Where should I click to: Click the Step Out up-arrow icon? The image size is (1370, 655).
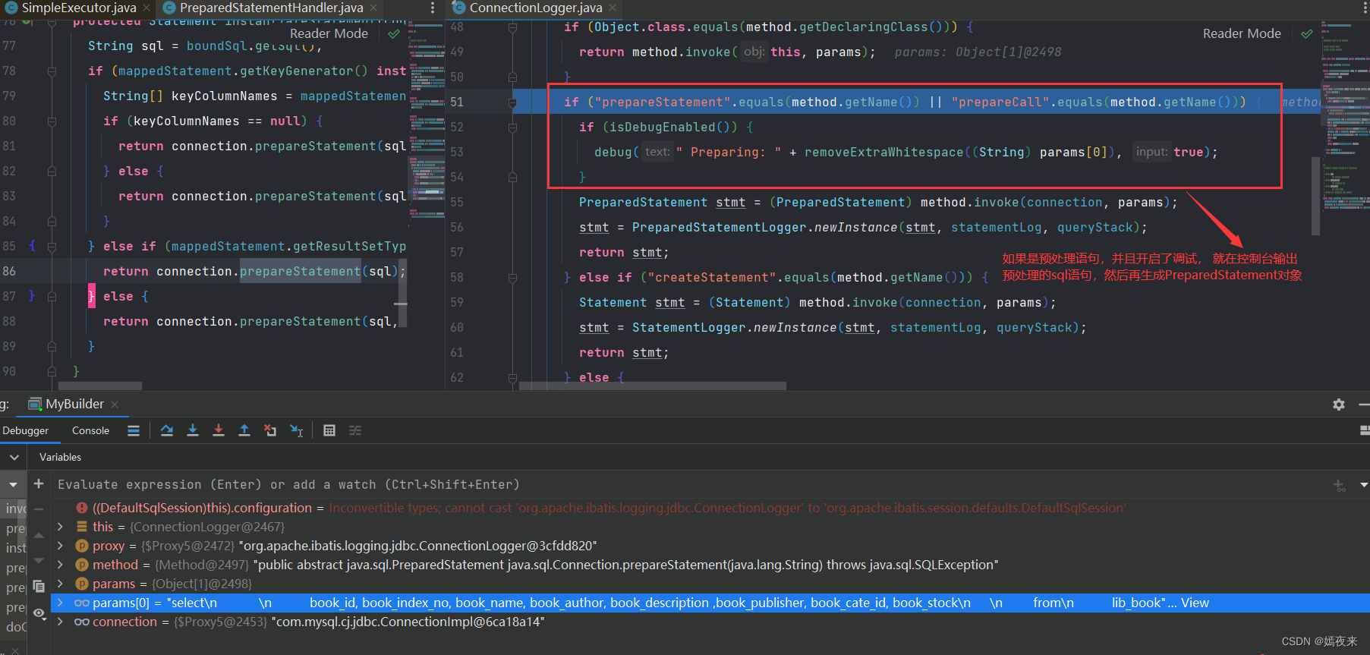pyautogui.click(x=244, y=430)
